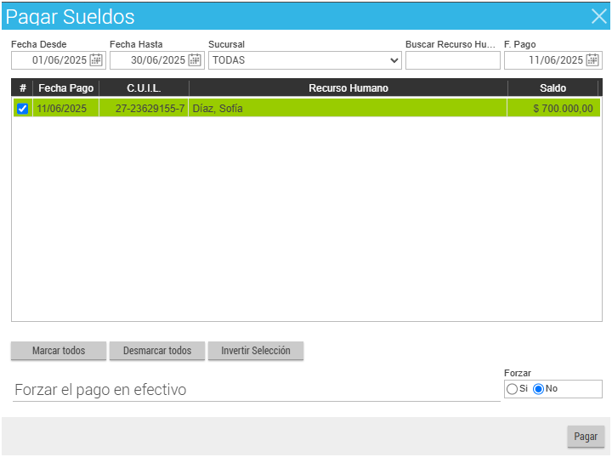Open the Fecha Hasta calendar picker
Viewport: 612px width, 457px height.
coord(195,60)
